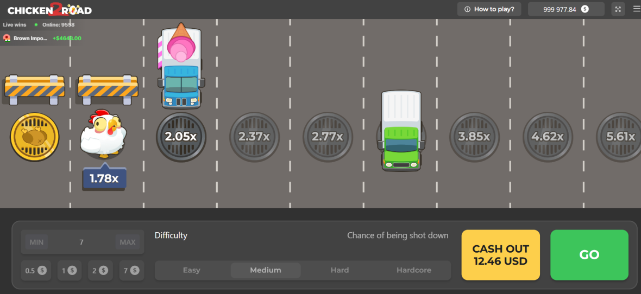Select Medium difficulty
The image size is (641, 294).
coord(266,270)
